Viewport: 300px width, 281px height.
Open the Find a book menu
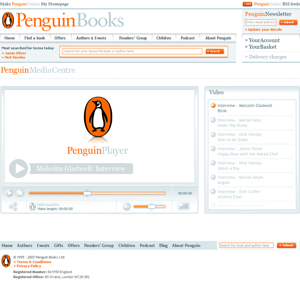(35, 38)
